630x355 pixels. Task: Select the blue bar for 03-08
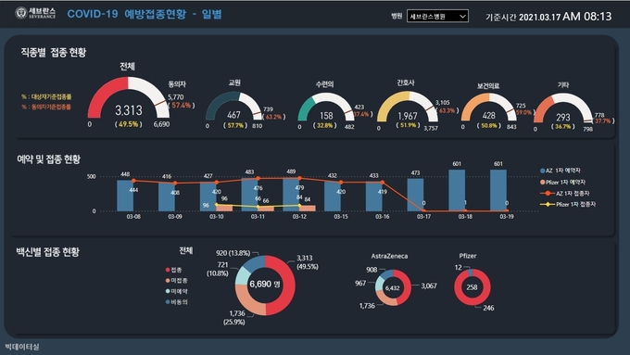click(x=125, y=196)
